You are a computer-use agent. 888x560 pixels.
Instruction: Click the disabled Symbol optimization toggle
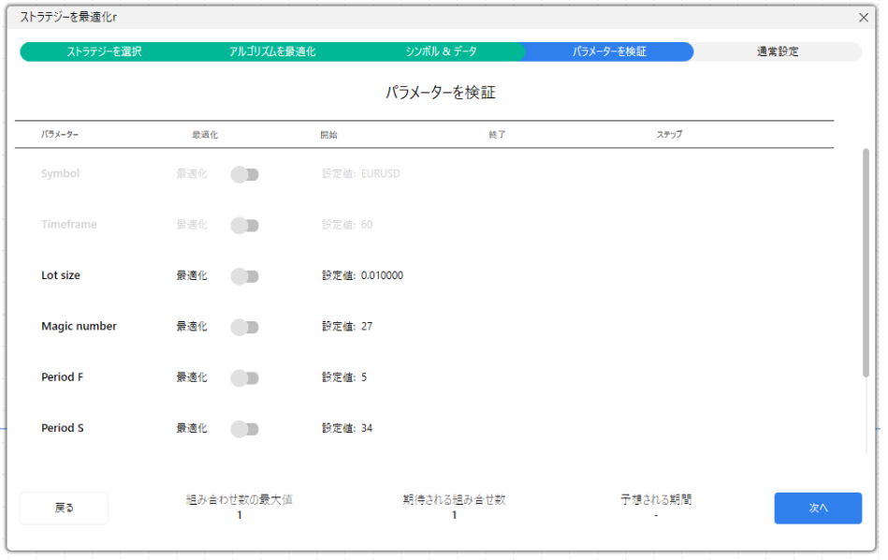click(x=244, y=174)
